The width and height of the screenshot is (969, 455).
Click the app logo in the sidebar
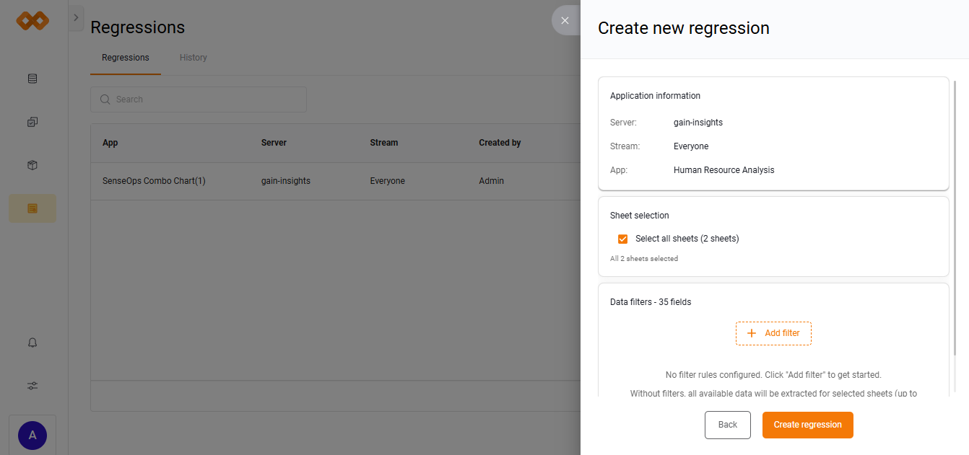(32, 21)
